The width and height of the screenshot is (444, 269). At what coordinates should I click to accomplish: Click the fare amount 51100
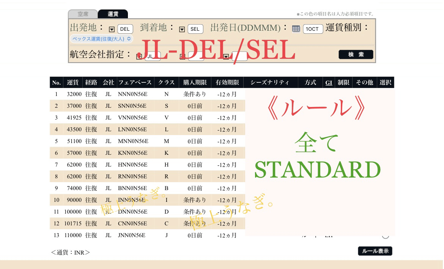pos(74,141)
